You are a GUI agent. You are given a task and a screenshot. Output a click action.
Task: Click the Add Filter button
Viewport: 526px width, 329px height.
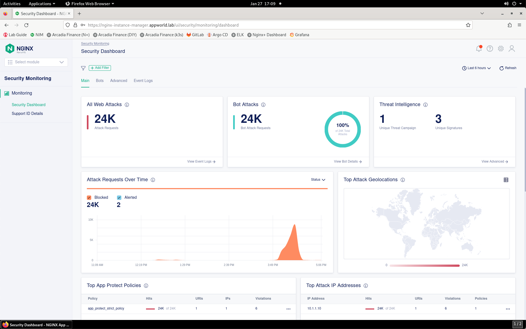click(x=100, y=68)
